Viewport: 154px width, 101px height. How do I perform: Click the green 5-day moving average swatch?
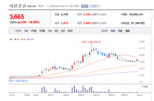coord(11,39)
